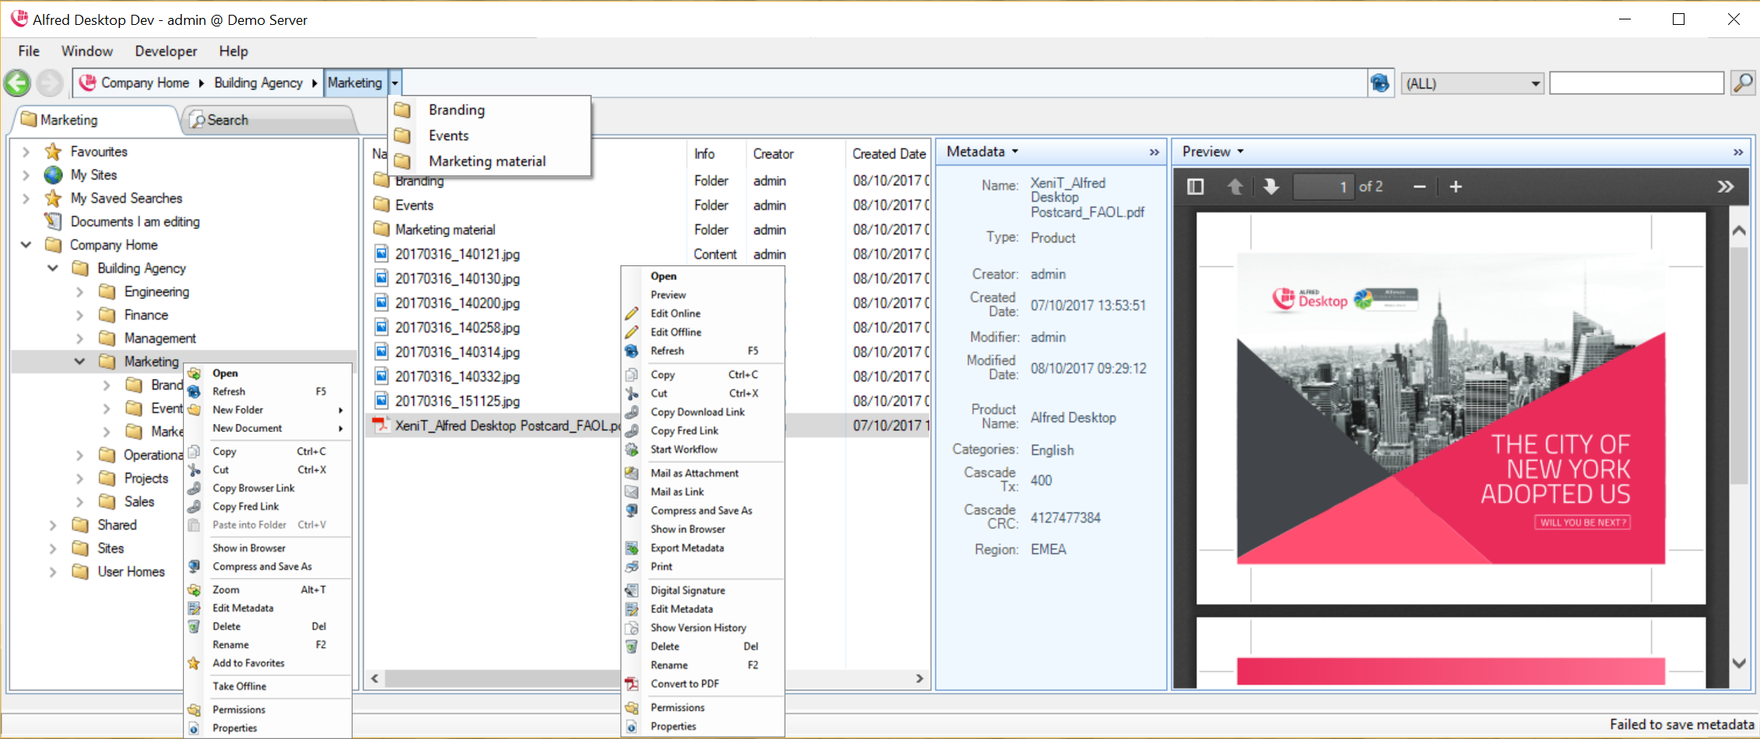Expand the Favourites tree node
This screenshot has width=1760, height=739.
(26, 152)
